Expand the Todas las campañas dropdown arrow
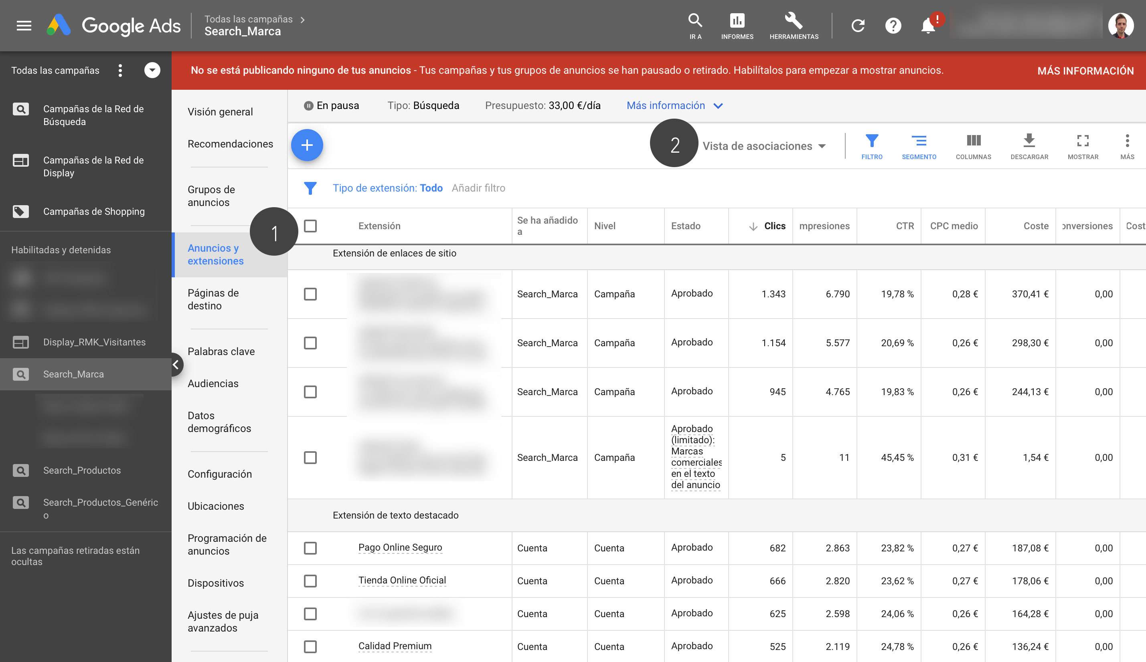Screen dimensions: 1146x662 (152, 71)
